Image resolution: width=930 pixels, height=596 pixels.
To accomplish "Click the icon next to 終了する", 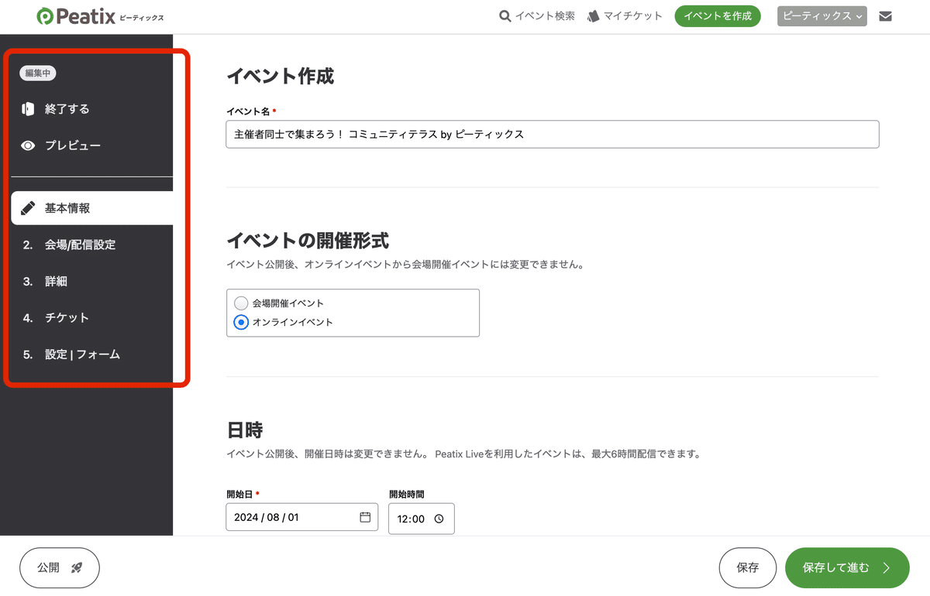I will [x=29, y=108].
